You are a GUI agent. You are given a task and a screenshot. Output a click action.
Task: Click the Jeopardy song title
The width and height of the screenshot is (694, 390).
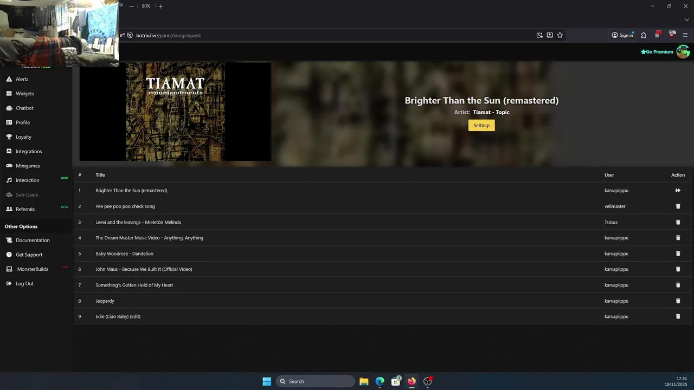point(105,301)
